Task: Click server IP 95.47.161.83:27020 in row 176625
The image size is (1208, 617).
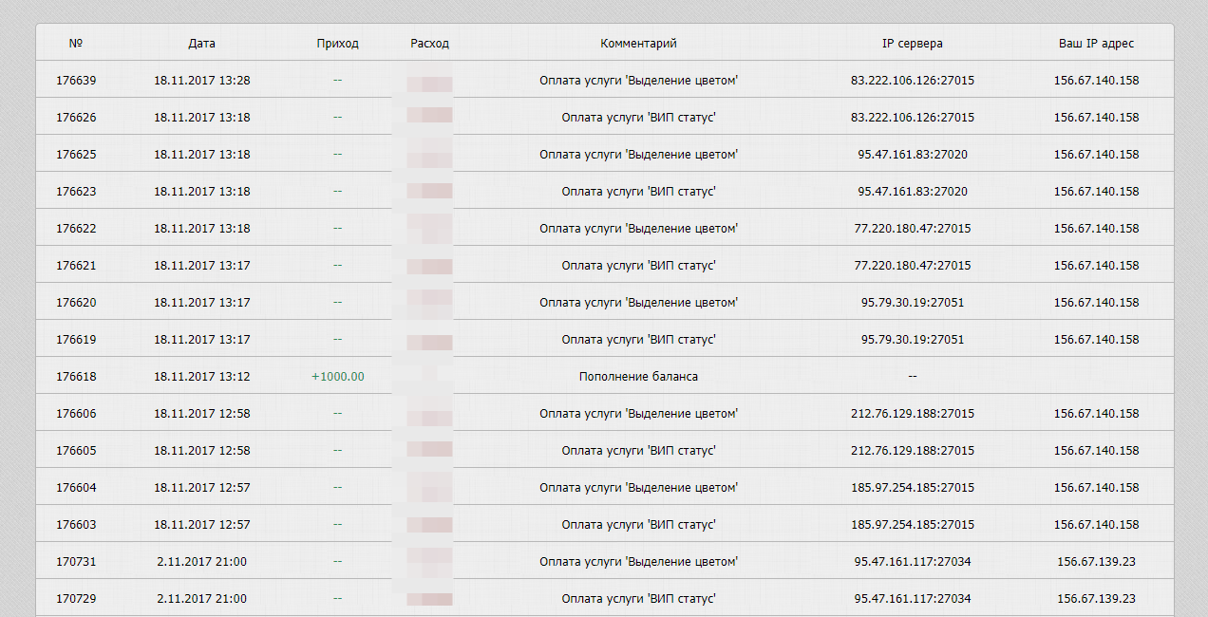Action: coord(913,155)
